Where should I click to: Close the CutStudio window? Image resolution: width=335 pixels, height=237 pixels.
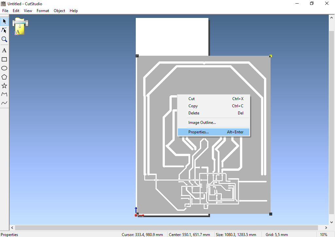click(x=327, y=3)
